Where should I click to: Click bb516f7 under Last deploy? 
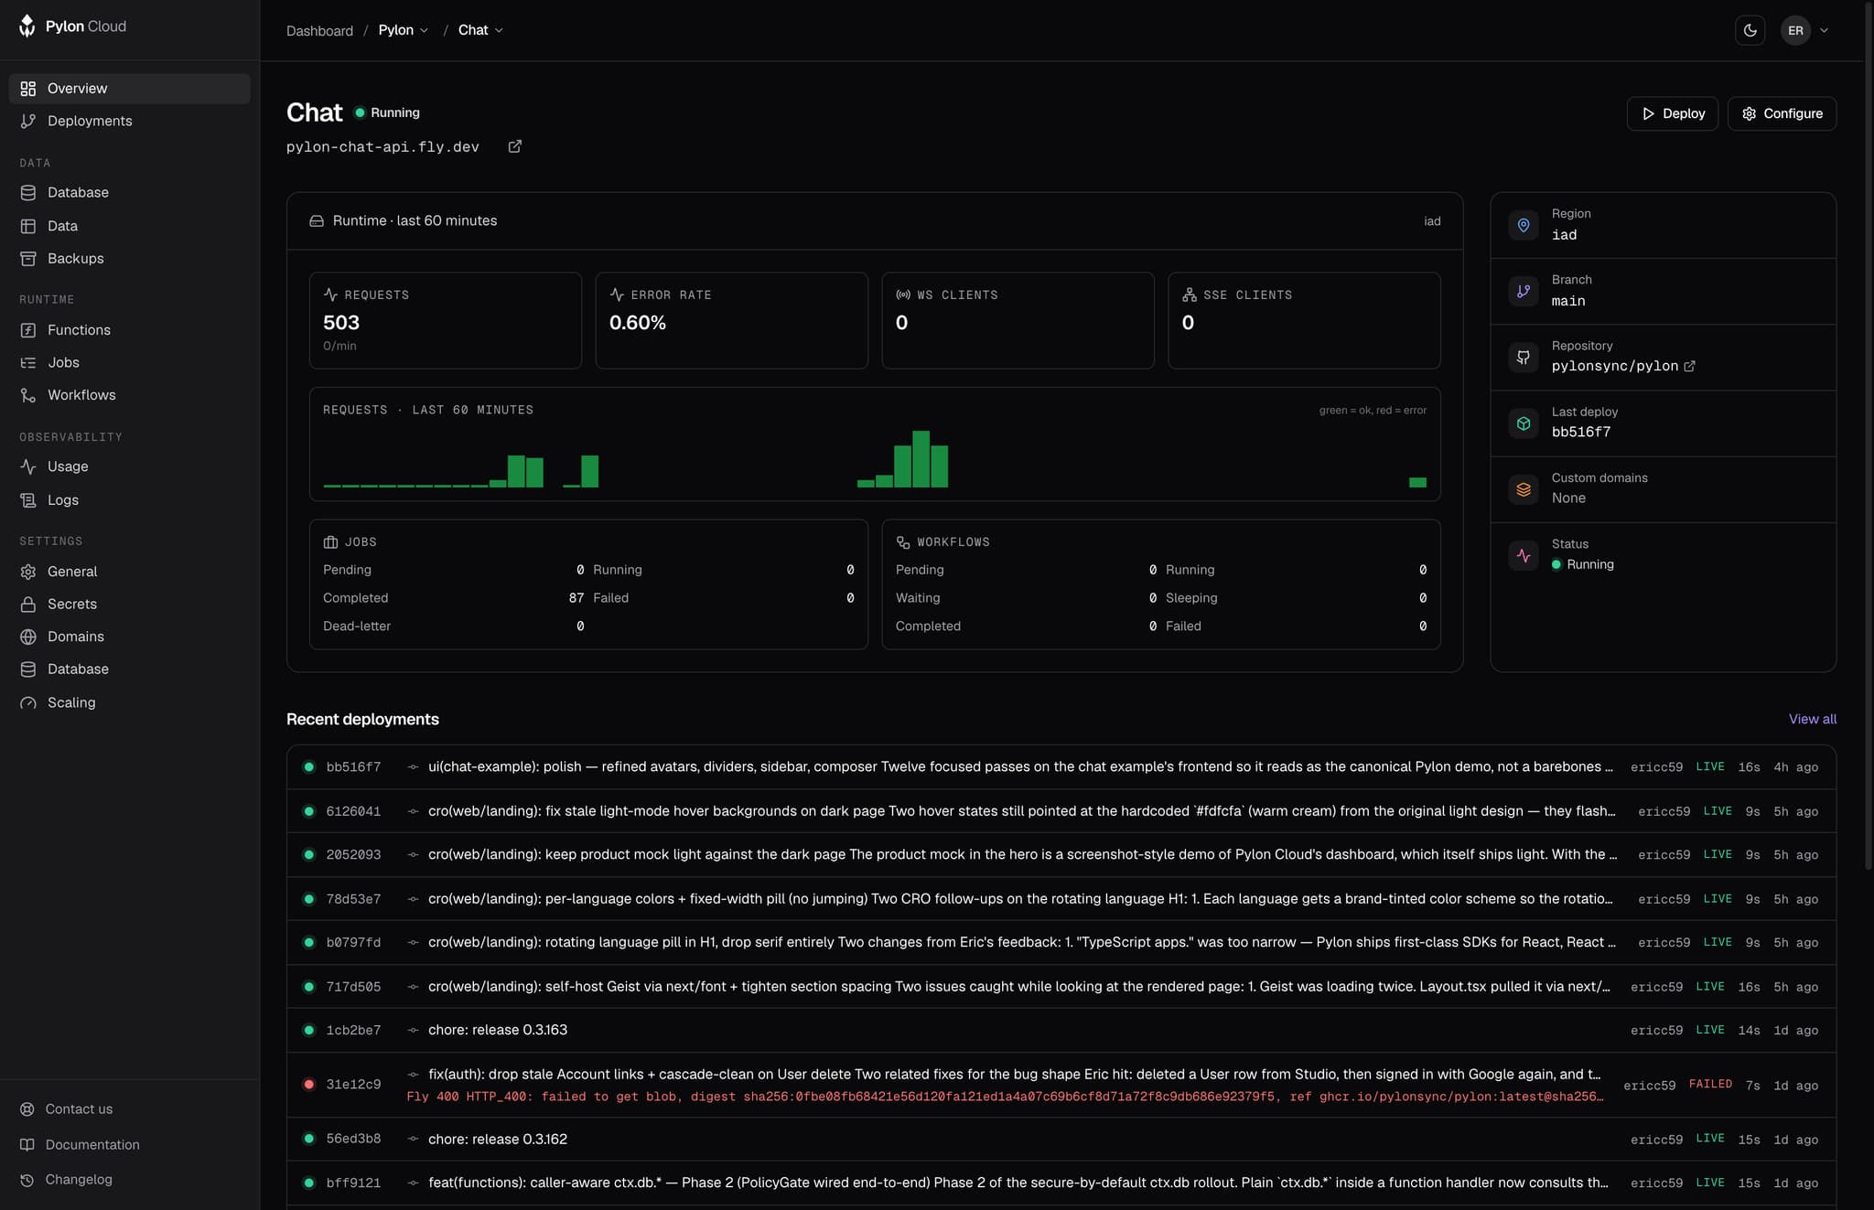[1580, 433]
